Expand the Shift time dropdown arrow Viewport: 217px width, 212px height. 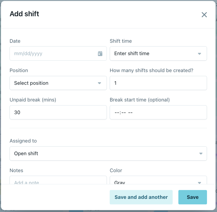[200, 54]
